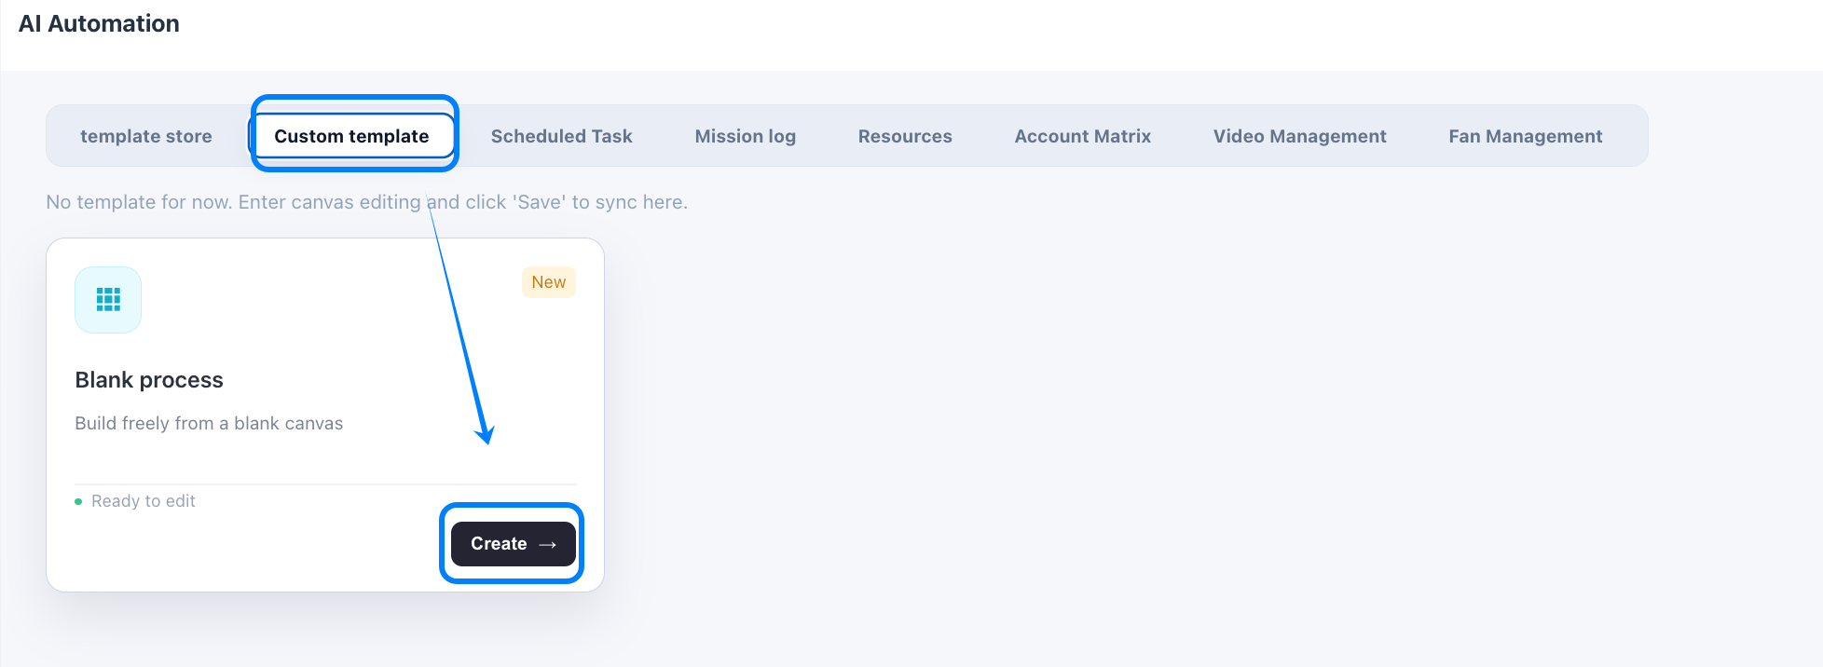Open the Mission log tab
Screen dimensions: 1823x667
(x=746, y=136)
